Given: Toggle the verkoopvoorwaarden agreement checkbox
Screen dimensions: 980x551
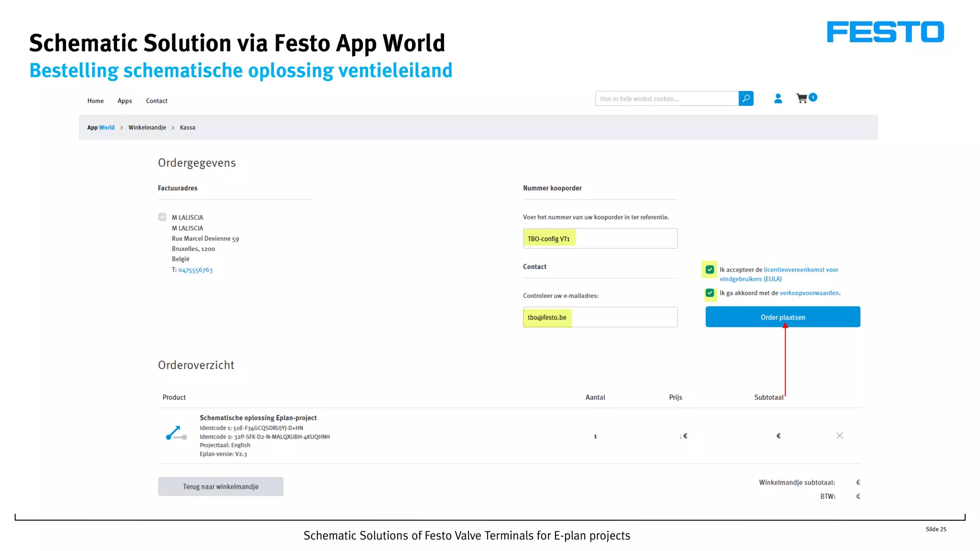Looking at the screenshot, I should [x=710, y=293].
